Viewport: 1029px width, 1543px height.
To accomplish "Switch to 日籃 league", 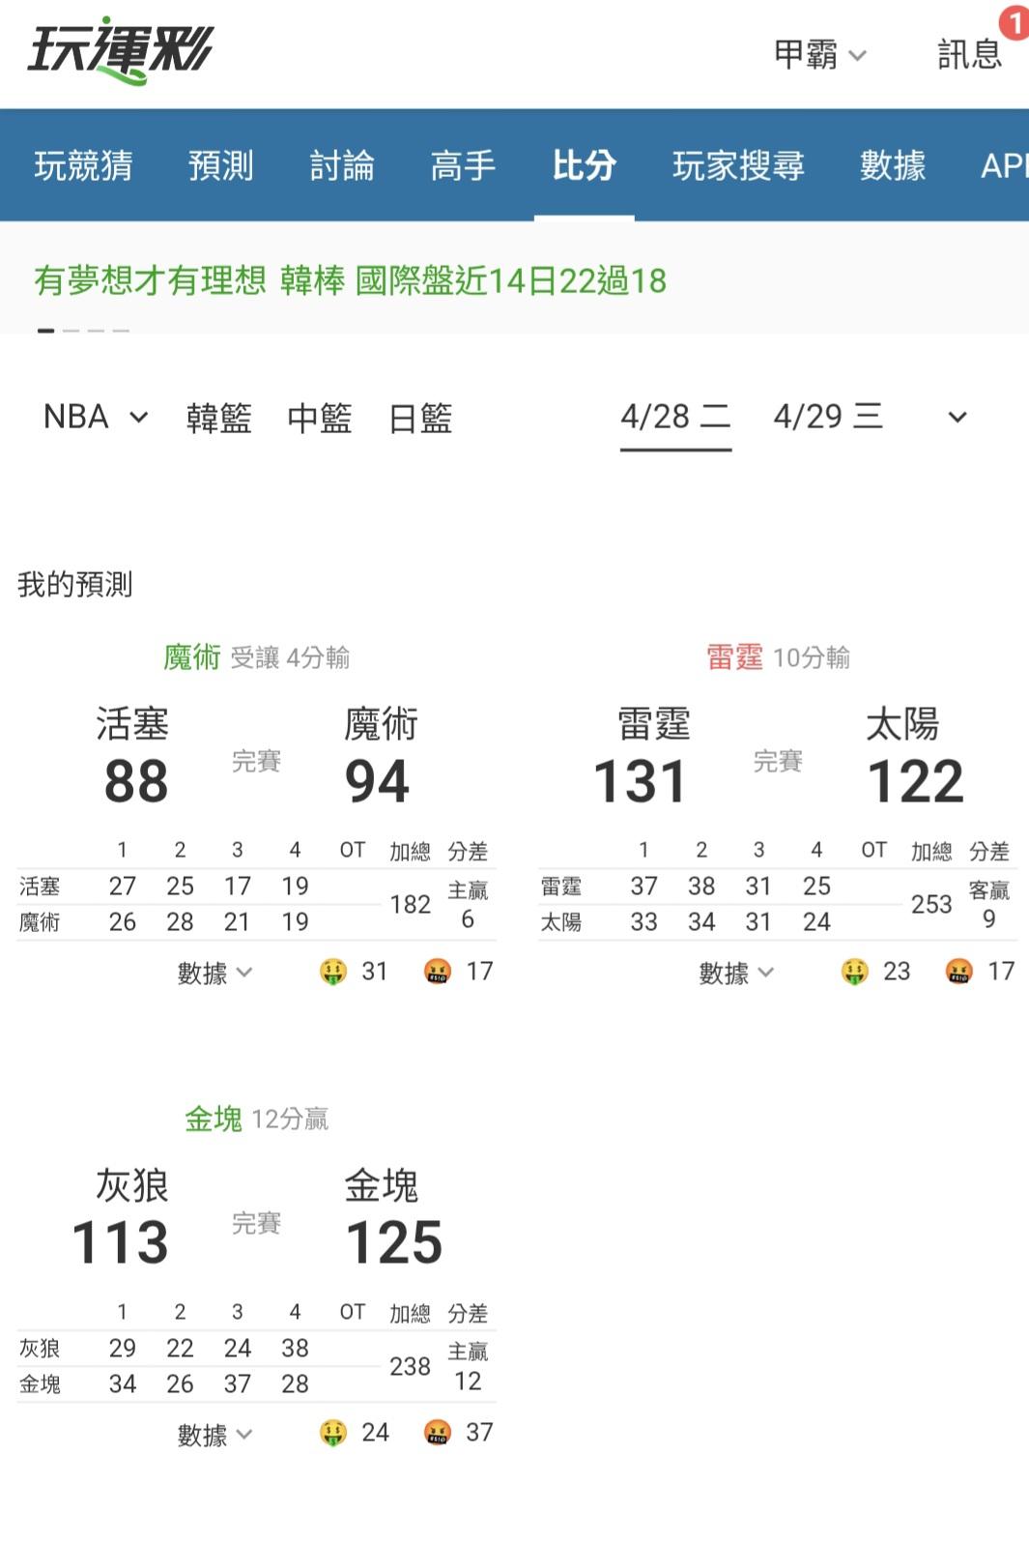I will [x=420, y=418].
